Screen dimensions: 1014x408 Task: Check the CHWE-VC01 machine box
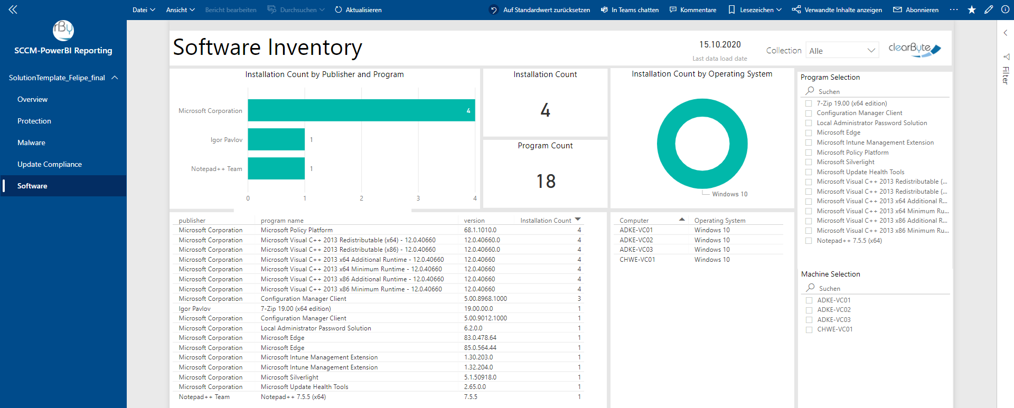pyautogui.click(x=809, y=329)
